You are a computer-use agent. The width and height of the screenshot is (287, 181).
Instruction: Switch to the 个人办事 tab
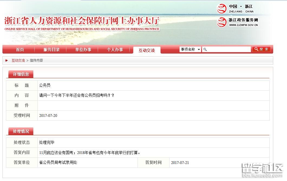(115, 50)
